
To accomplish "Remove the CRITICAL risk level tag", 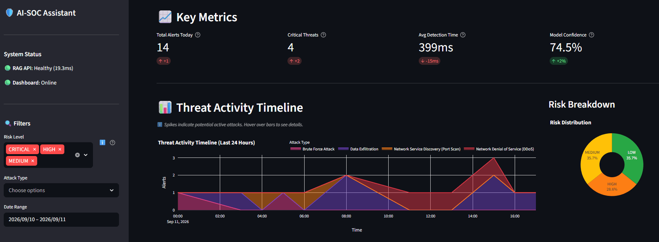I will (x=35, y=149).
